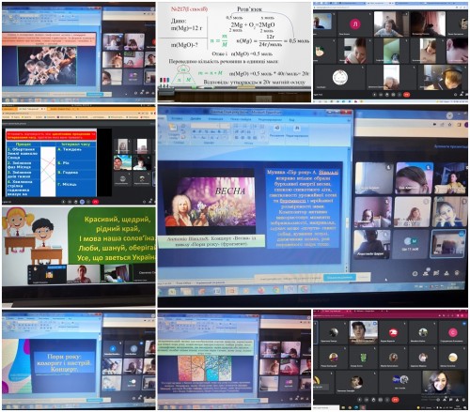Expand the Рисование drawing group button

click(x=277, y=131)
